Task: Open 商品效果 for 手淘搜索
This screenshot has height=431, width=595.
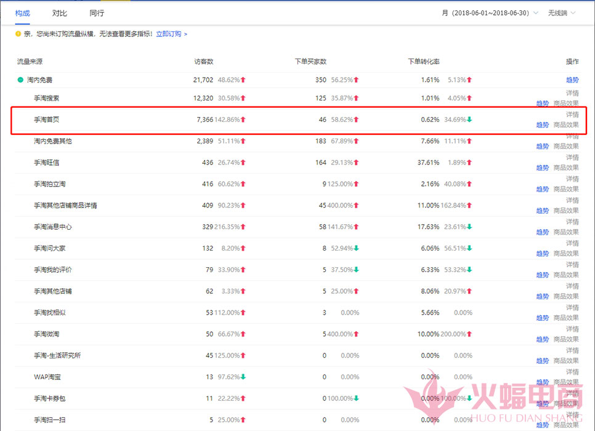Action: (x=567, y=103)
